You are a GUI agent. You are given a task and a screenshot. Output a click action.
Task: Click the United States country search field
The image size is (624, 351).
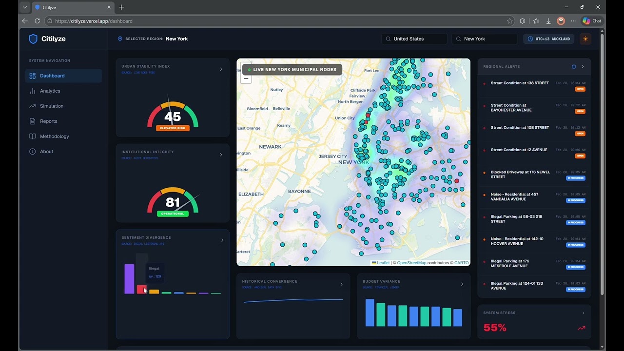[414, 39]
